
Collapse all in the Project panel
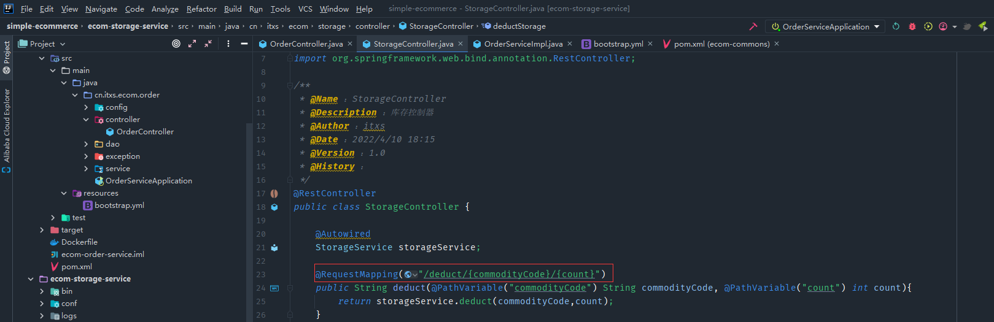[208, 44]
